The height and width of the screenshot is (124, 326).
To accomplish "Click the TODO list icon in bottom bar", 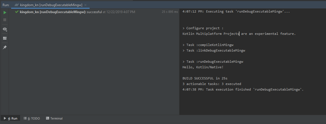I will point(25,118).
